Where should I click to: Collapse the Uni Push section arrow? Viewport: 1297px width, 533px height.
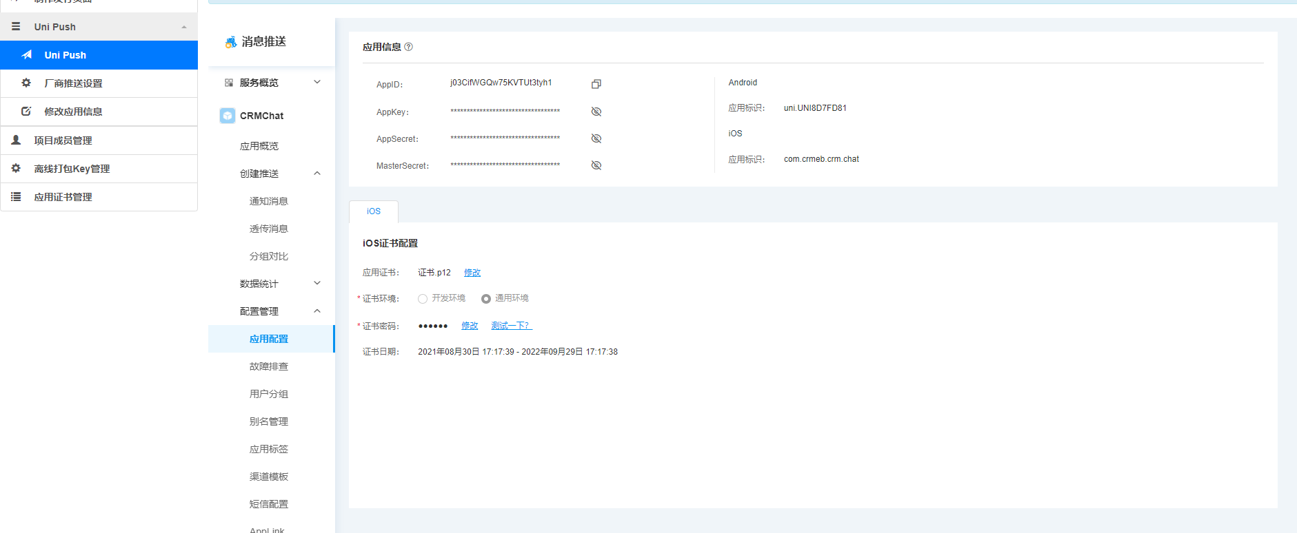(x=184, y=27)
